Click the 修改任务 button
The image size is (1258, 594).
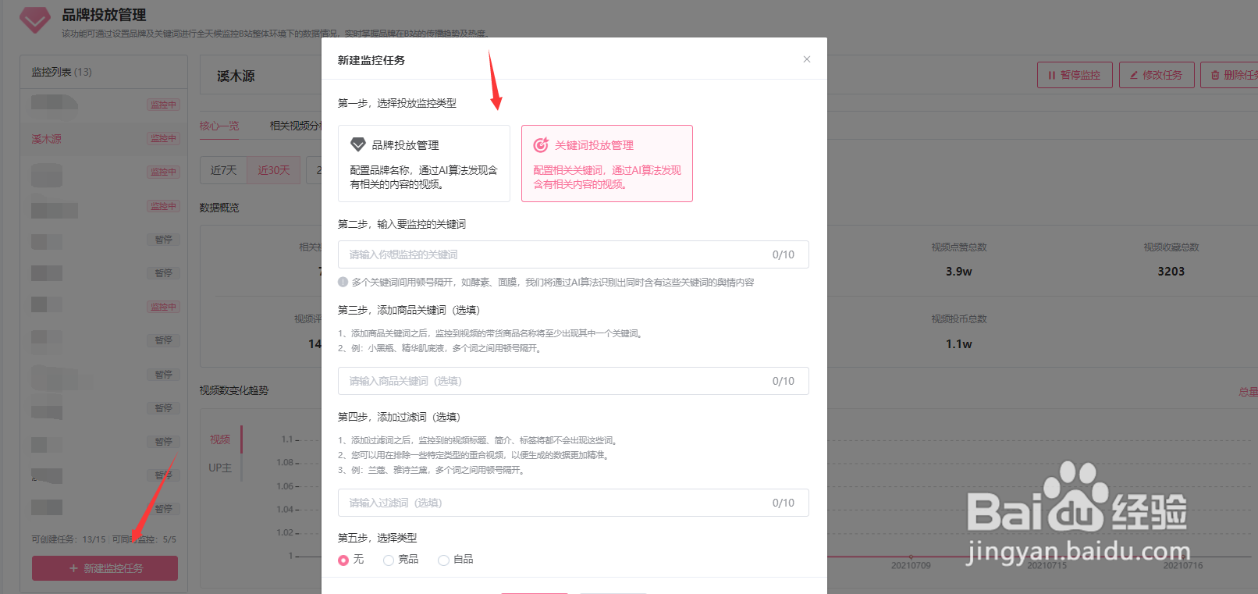(x=1157, y=75)
